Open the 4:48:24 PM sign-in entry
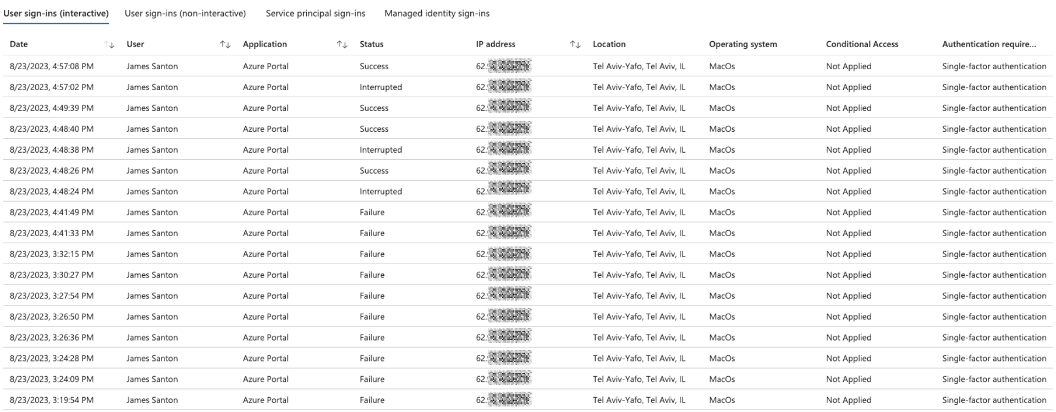Image resolution: width=1056 pixels, height=412 pixels. 528,191
